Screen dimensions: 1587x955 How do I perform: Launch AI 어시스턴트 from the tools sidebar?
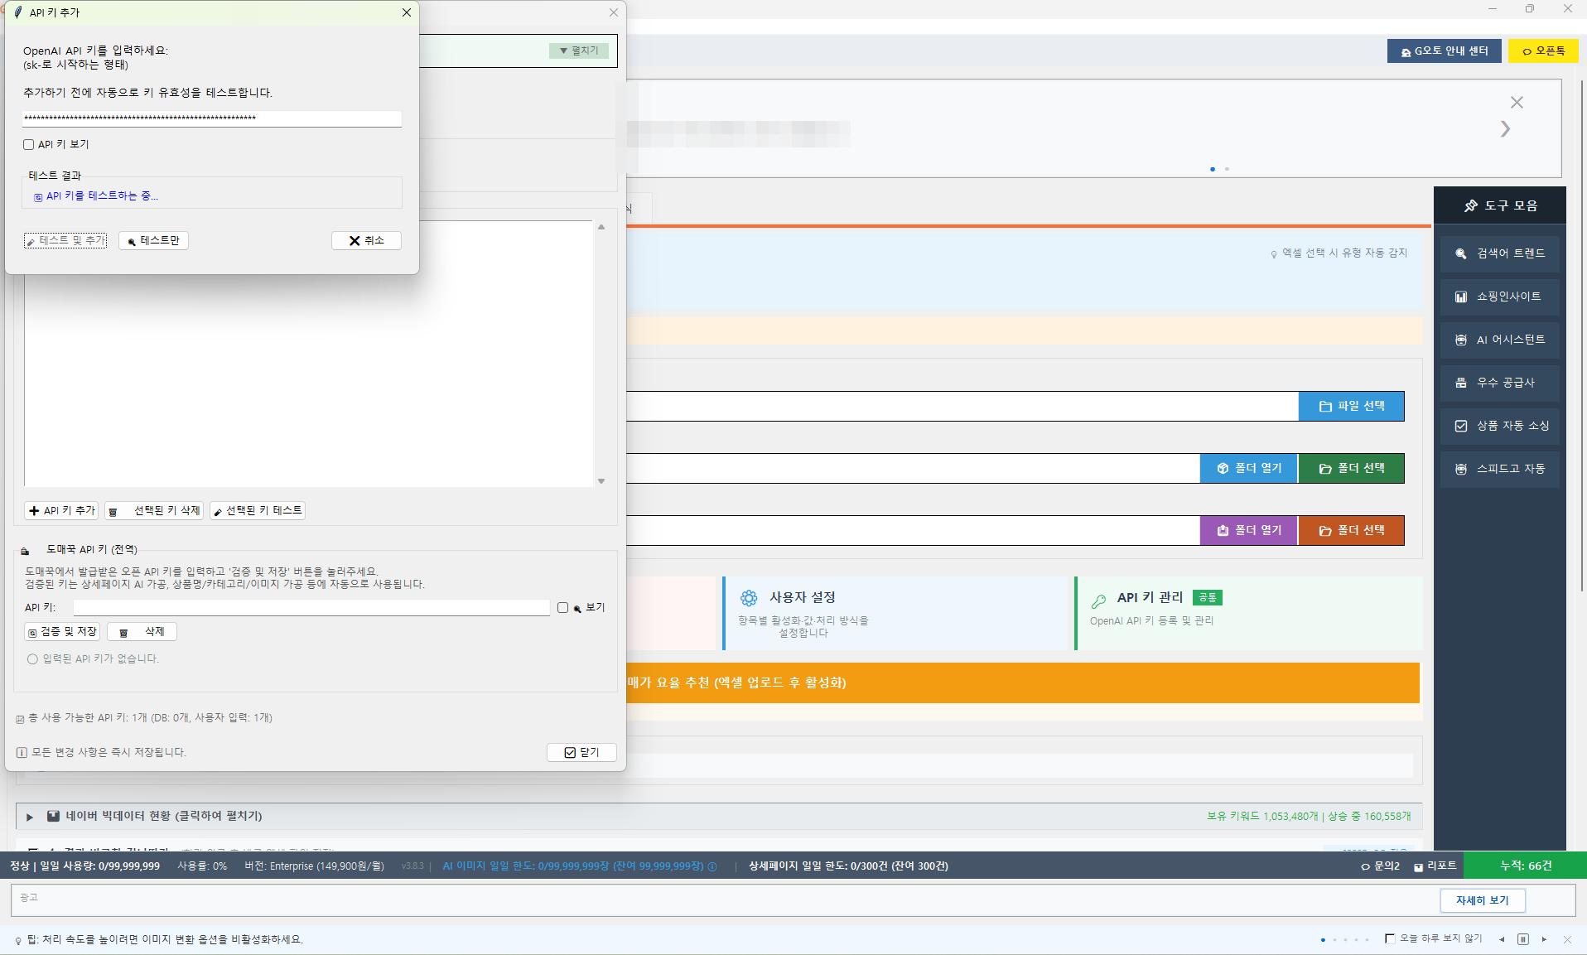pos(1500,340)
